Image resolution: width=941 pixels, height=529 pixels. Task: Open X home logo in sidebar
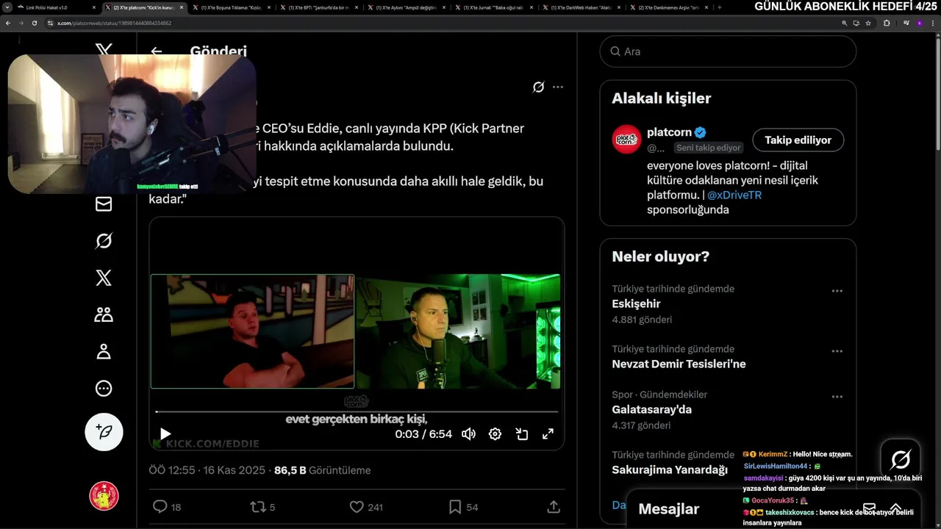coord(104,50)
